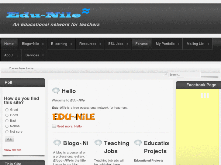
Task: Select the Good poll option
Action: [7, 115]
